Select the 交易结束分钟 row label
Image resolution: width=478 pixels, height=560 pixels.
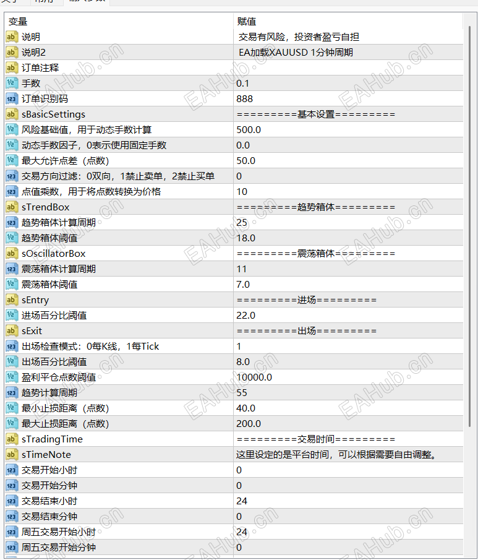tap(49, 517)
